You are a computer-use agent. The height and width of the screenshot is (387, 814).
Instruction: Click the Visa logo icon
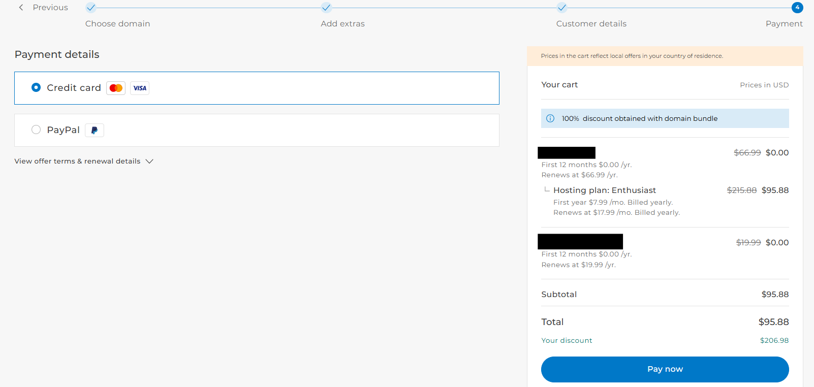pos(140,88)
